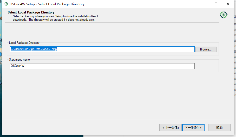Click the OSGeo4W compass logo in header

[x=224, y=15]
